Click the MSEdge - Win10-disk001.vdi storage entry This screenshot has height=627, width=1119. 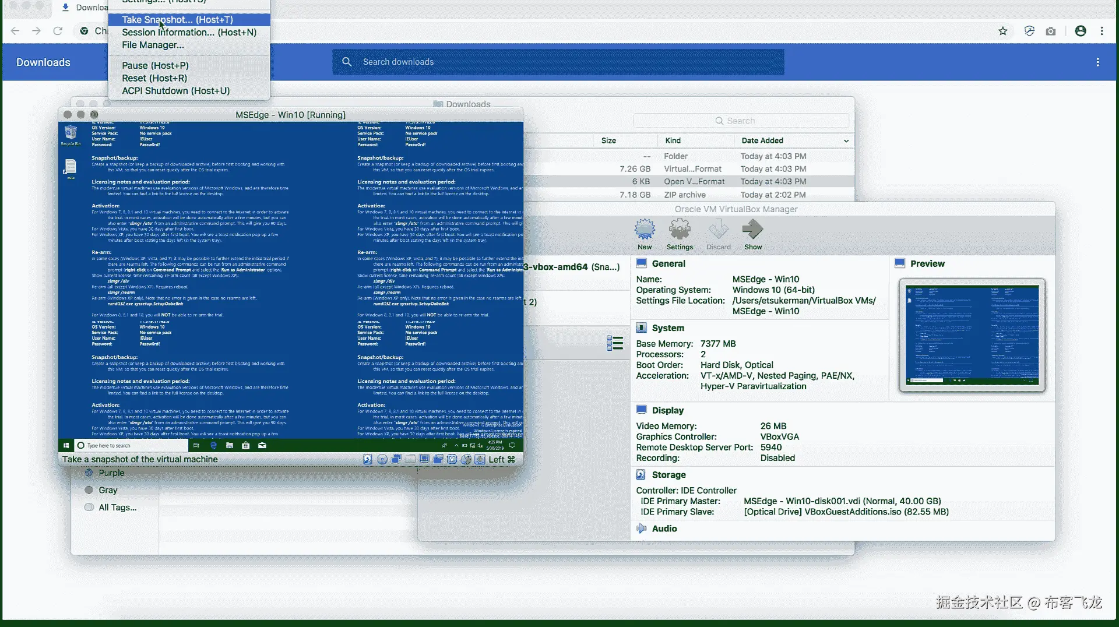[842, 501]
